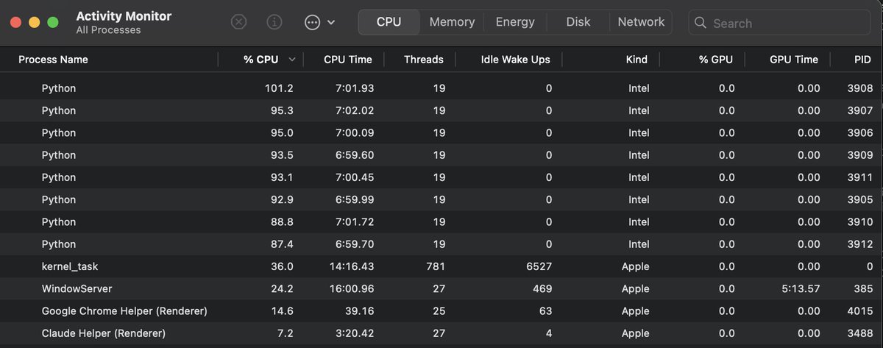The image size is (883, 348).
Task: Click PID 3488 cell
Action: (x=860, y=333)
